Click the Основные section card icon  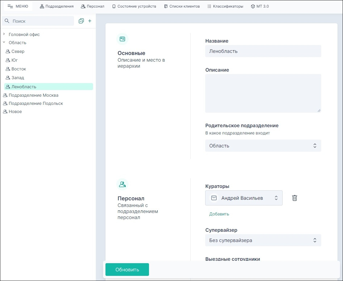pos(122,39)
